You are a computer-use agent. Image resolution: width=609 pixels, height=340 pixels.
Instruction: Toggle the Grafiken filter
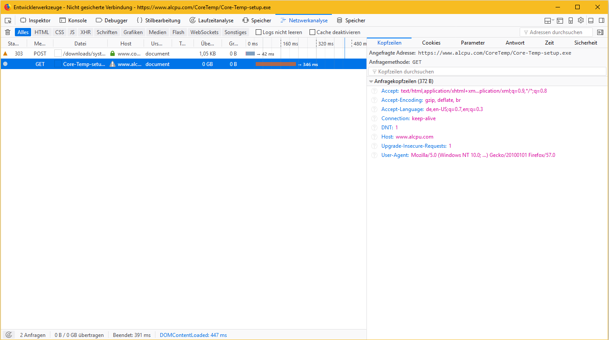coord(133,32)
